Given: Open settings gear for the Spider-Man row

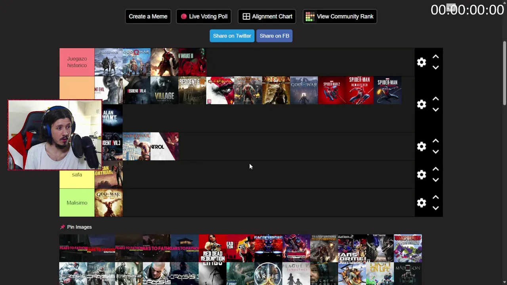Looking at the screenshot, I should (421, 104).
